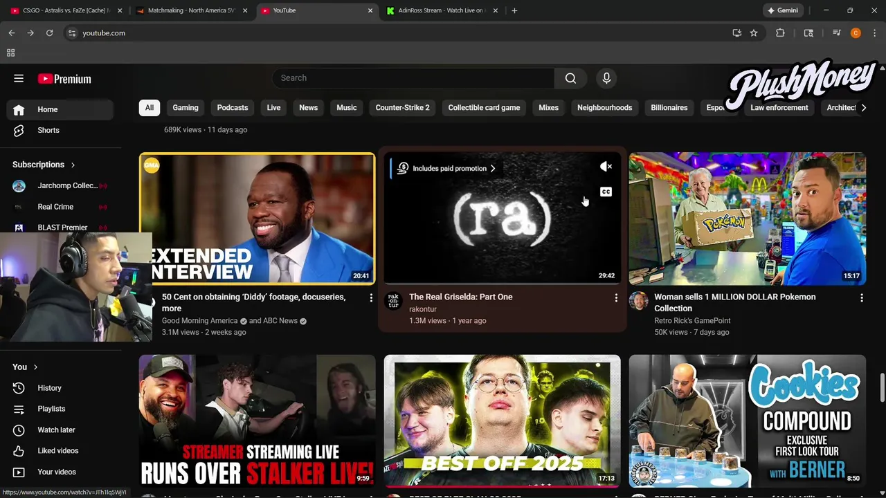Go forward with browser forward arrow
This screenshot has height=498, width=886.
pos(30,33)
